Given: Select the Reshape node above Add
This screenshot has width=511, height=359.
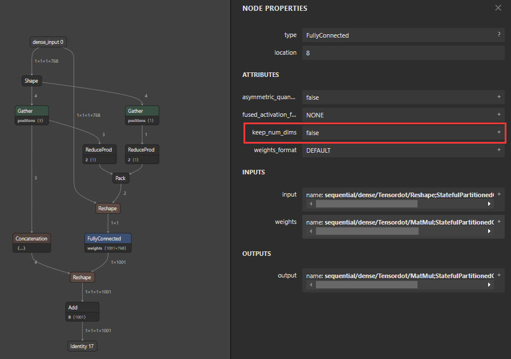Looking at the screenshot, I should 82,278.
